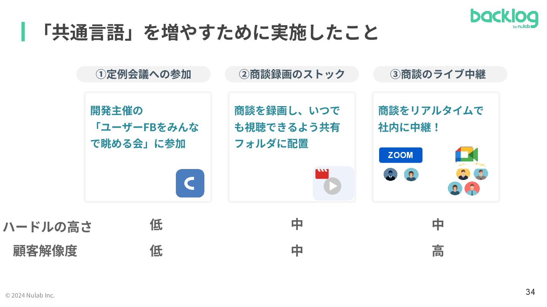
Task: Click the blue ZOOM logo
Action: pyautogui.click(x=401, y=155)
